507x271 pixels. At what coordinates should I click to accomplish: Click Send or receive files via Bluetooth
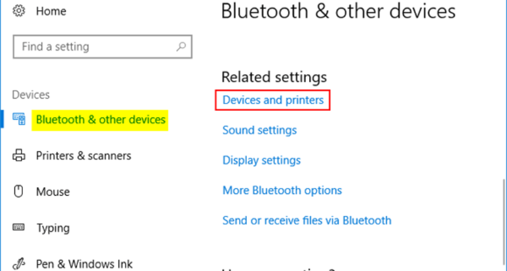click(307, 220)
